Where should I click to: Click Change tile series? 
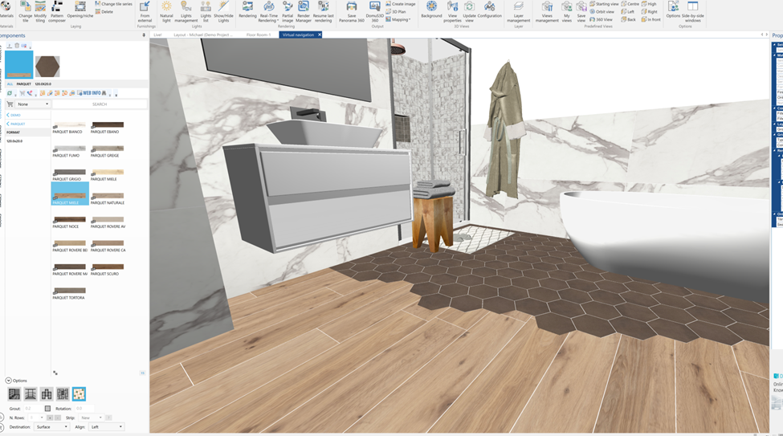pos(113,4)
